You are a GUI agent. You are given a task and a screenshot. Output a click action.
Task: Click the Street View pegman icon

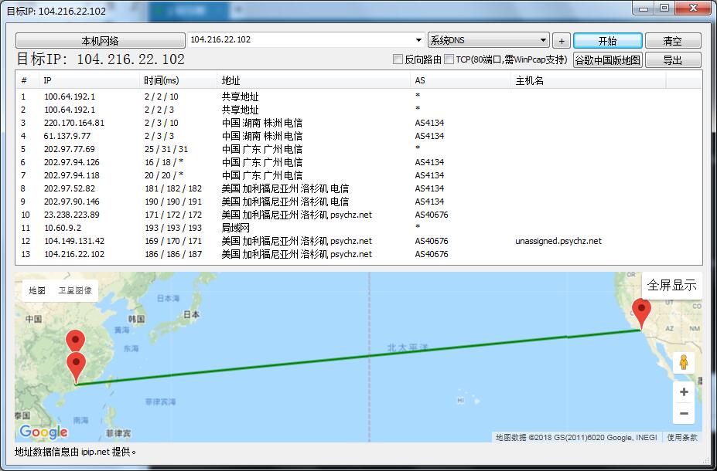point(683,362)
